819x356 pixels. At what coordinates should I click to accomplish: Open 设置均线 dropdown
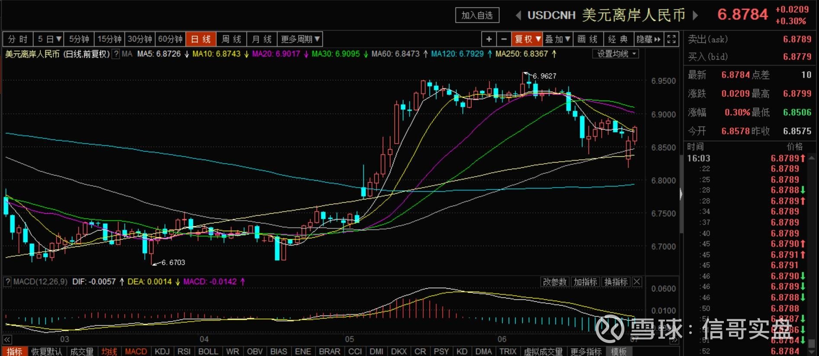616,54
